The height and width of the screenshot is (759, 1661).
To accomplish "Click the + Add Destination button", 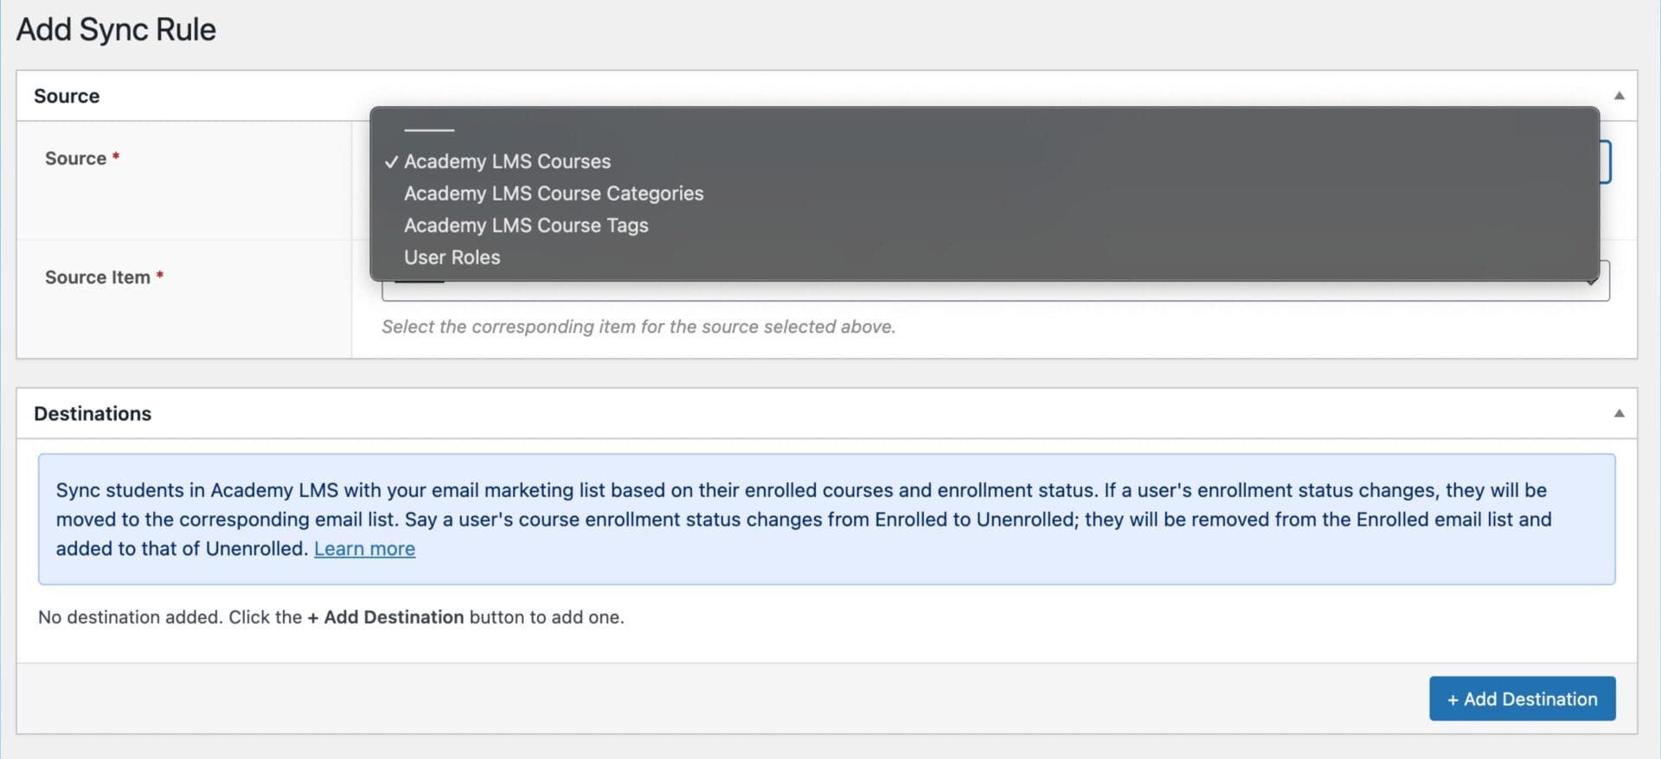I will tap(1522, 698).
